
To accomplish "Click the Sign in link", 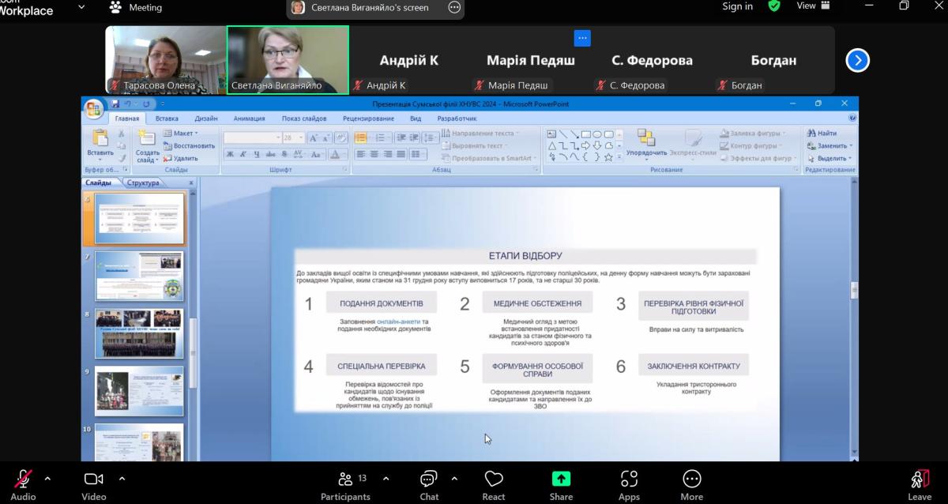I will click(x=737, y=6).
